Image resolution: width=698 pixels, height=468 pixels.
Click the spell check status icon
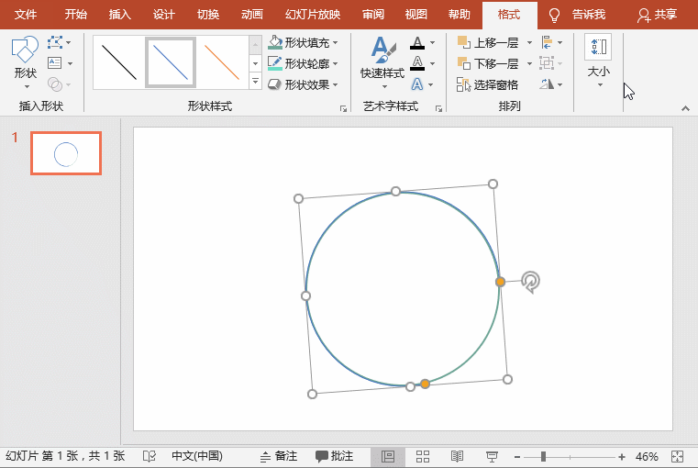click(x=150, y=456)
